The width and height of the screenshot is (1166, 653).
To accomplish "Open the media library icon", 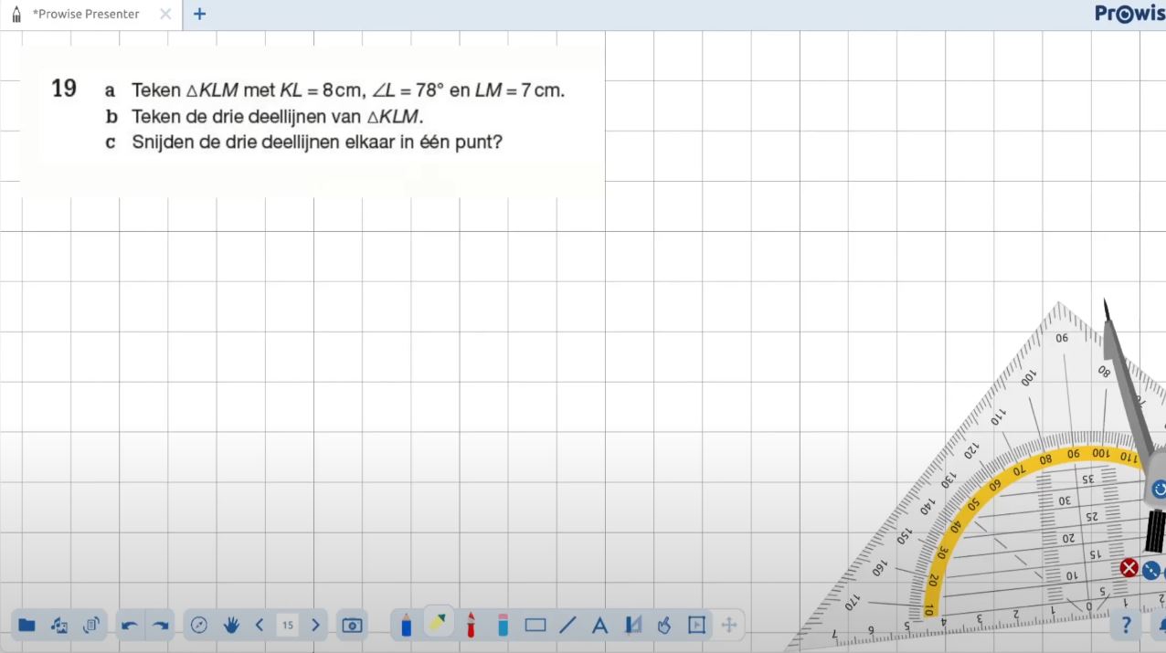I will (x=59, y=626).
